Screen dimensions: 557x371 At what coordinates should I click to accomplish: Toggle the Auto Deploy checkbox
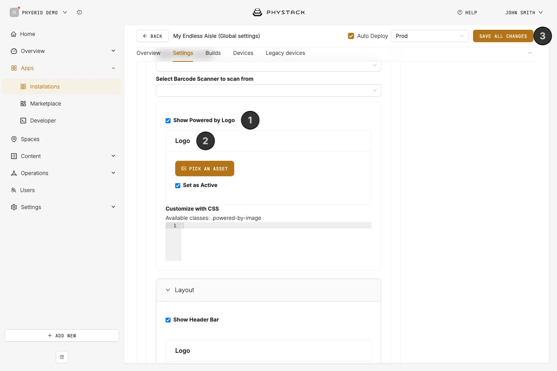point(351,36)
